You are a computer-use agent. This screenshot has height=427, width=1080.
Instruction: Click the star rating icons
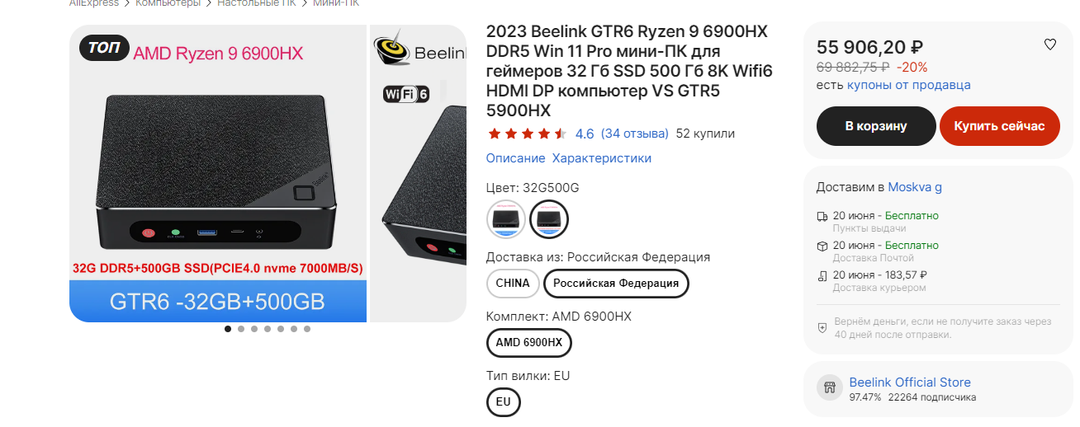pos(527,134)
